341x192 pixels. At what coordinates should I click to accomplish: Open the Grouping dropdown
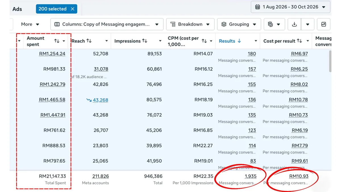click(239, 24)
